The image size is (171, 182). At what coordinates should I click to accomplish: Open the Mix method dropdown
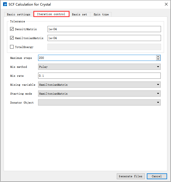point(99,67)
